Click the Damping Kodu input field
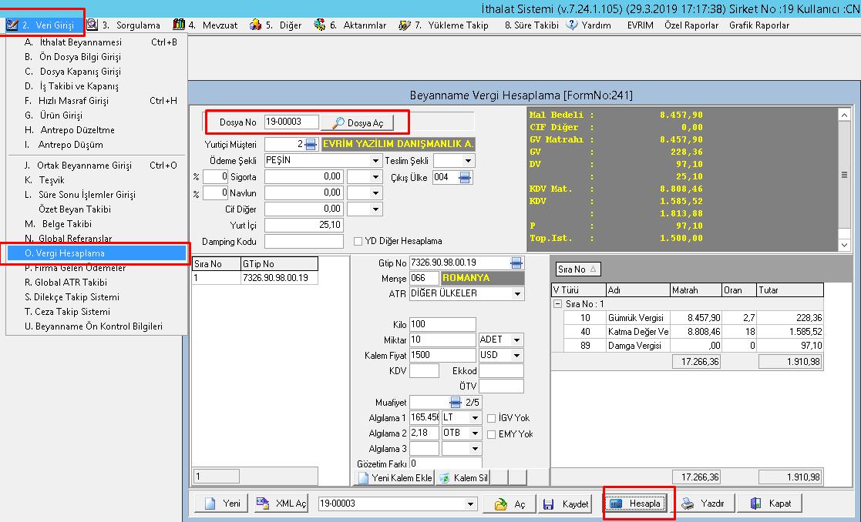Viewport: 861px width, 522px height. pos(303,241)
